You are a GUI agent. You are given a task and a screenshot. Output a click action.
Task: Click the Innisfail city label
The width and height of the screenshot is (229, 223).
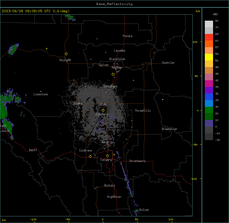[x=110, y=86]
